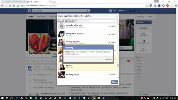This screenshot has height=100, width=178.
Task: Click the browser forward arrow
Action: click(6, 6)
